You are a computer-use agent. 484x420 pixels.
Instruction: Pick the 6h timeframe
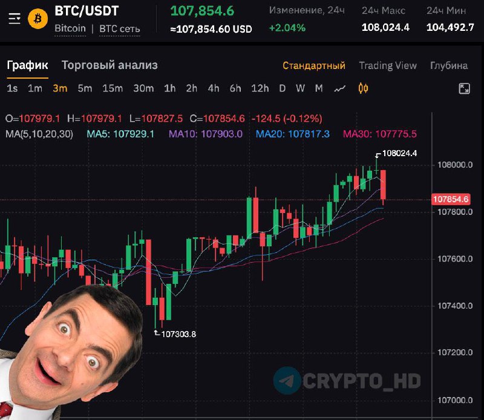click(x=235, y=88)
